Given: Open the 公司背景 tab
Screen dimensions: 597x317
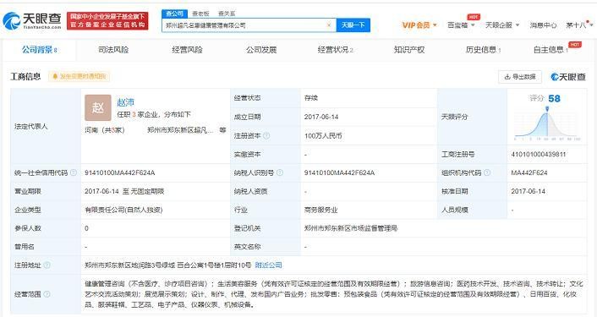Looking at the screenshot, I should click(x=39, y=50).
